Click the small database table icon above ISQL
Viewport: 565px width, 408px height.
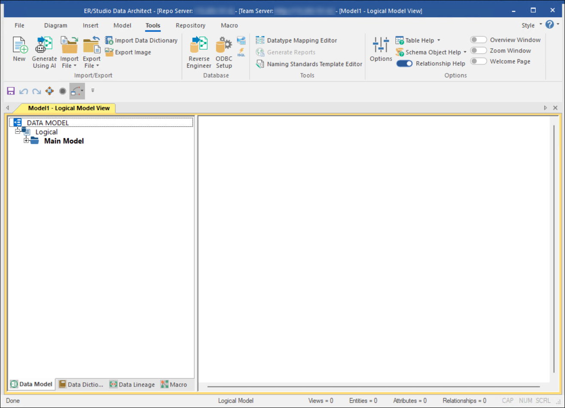point(241,41)
